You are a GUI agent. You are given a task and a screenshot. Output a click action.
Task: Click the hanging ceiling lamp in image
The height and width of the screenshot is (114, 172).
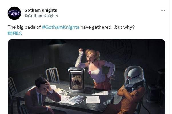(x=57, y=42)
